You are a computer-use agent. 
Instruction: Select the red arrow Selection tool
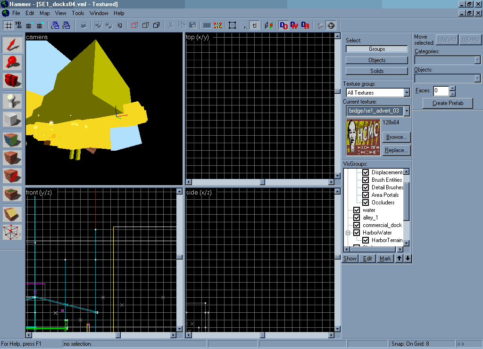point(13,45)
